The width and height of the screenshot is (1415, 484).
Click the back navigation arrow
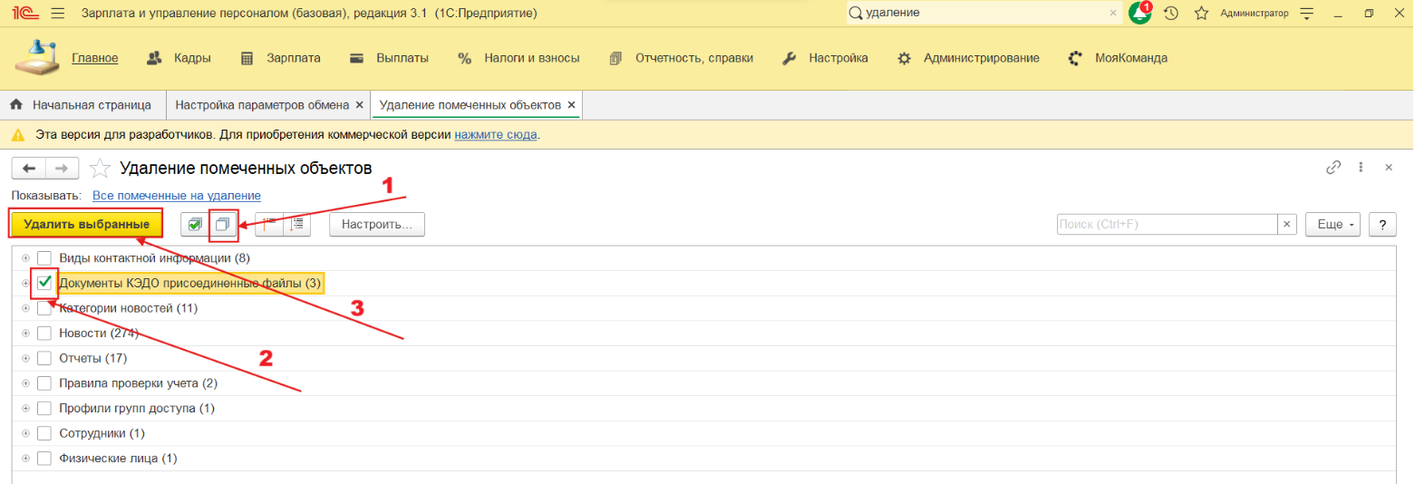[29, 169]
